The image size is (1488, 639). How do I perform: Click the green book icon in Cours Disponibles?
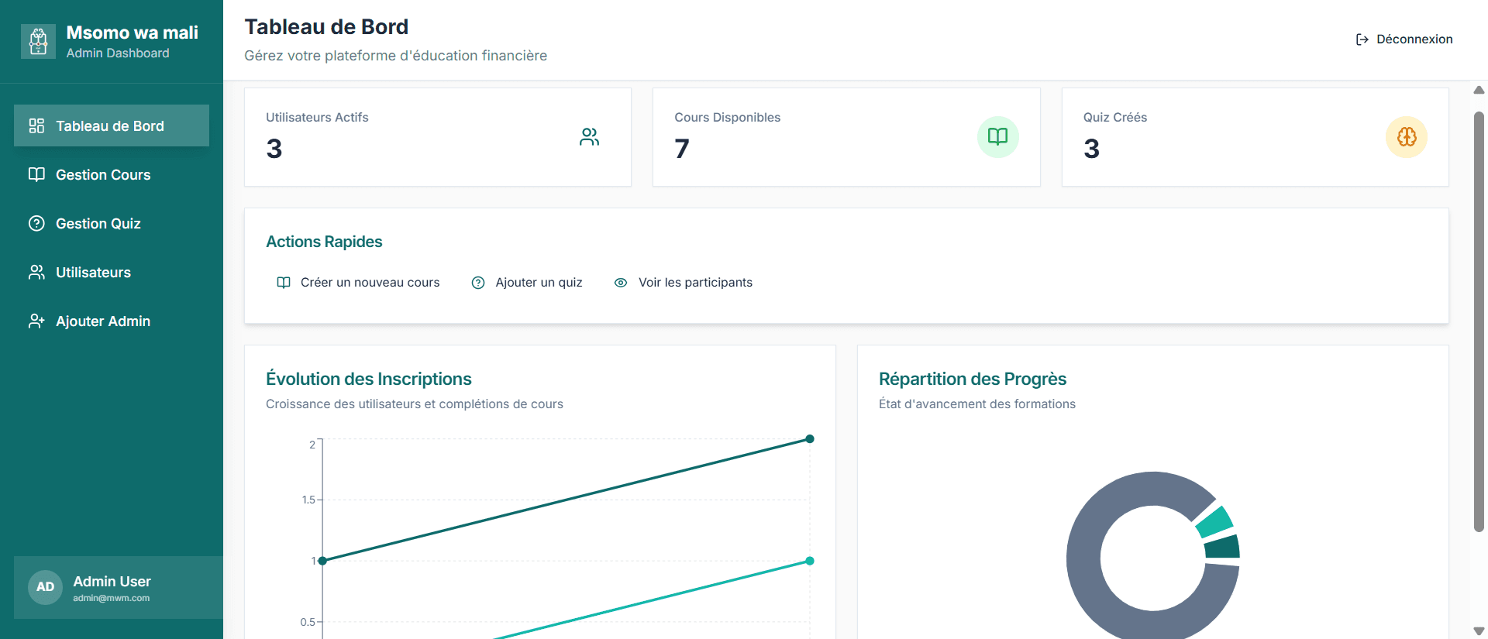[x=997, y=137]
